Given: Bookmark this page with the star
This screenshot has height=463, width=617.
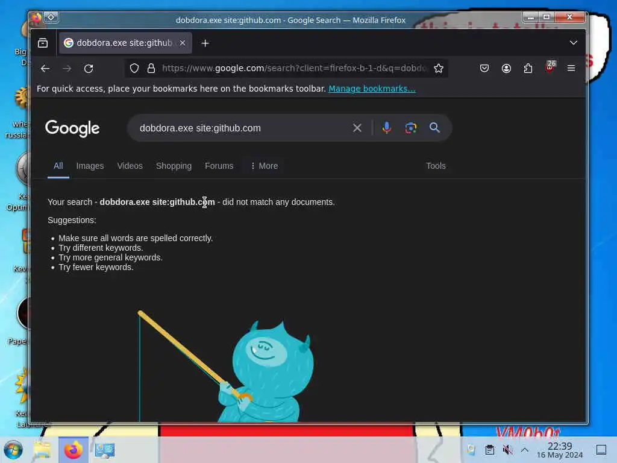Looking at the screenshot, I should coord(439,69).
